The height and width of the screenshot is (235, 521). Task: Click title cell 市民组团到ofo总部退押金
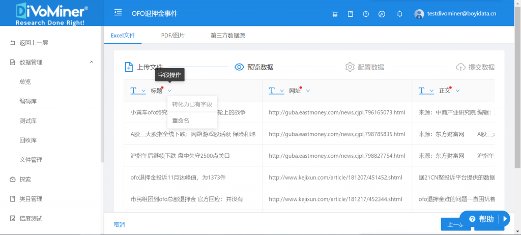tap(187, 199)
